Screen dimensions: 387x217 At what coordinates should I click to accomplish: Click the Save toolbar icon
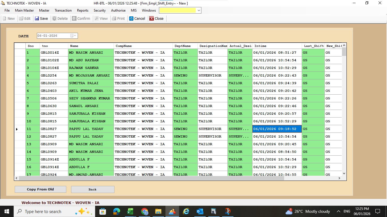point(37,18)
